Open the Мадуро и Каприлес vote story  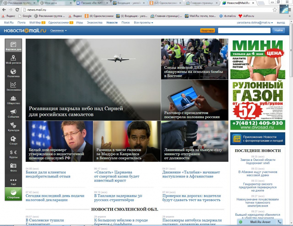127,141
